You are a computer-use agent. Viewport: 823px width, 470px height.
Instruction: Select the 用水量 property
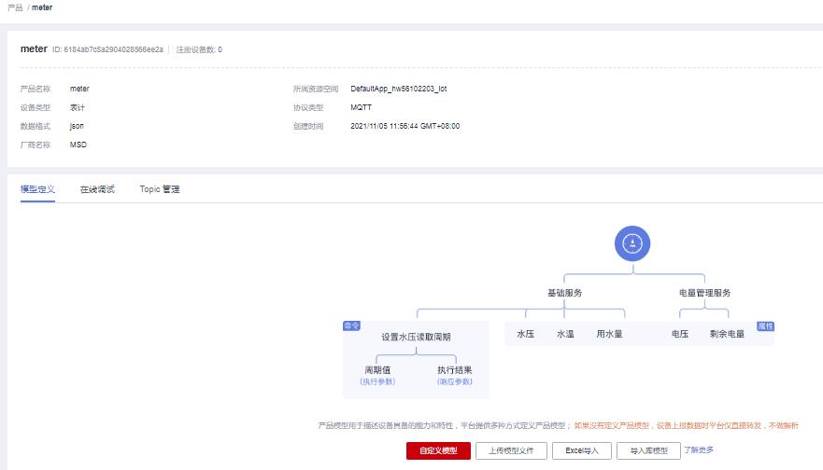tap(609, 334)
